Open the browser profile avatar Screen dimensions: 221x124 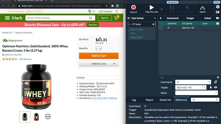pyautogui.click(x=117, y=6)
